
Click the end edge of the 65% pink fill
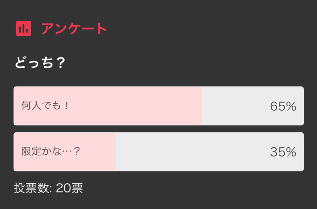point(202,106)
